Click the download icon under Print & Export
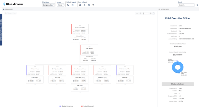This screenshot has height=107, width=199. tap(85, 5)
